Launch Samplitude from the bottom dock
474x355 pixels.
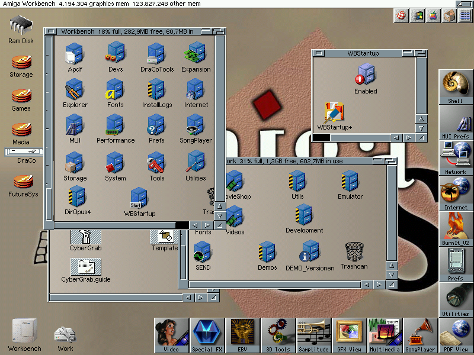(313, 333)
